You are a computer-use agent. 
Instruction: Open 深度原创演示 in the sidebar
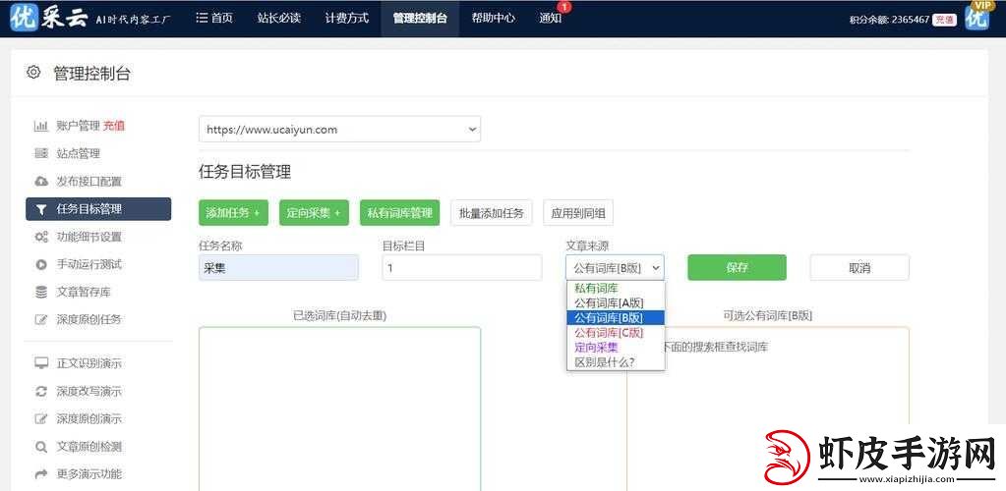(x=89, y=418)
